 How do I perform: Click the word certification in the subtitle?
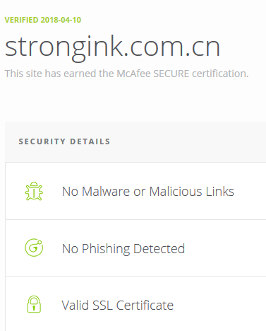(220, 74)
